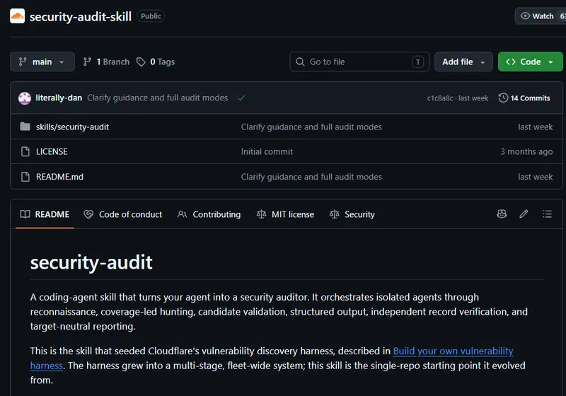Click the Watch button
The height and width of the screenshot is (396, 566).
[541, 16]
